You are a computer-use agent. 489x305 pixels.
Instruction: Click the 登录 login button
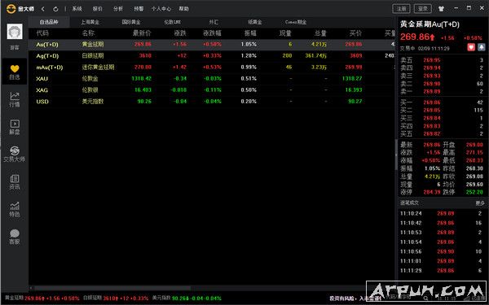tap(422, 9)
